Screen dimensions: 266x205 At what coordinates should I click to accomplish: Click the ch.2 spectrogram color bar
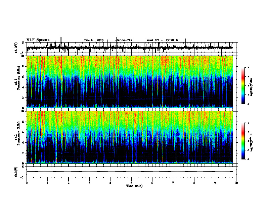[x=243, y=141]
